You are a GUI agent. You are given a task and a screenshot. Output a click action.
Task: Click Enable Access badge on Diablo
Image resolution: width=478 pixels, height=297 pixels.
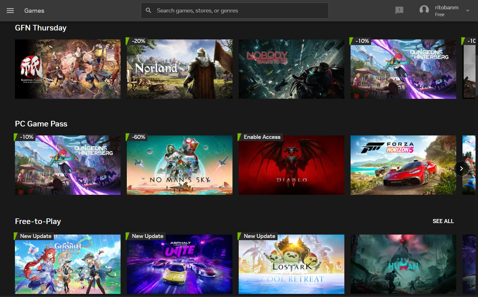pyautogui.click(x=262, y=137)
